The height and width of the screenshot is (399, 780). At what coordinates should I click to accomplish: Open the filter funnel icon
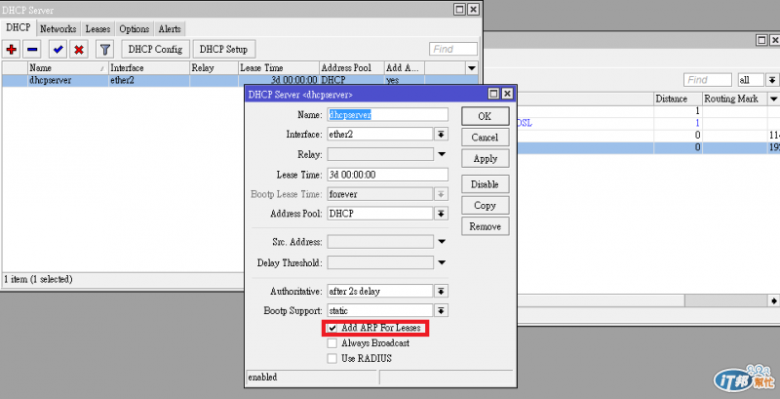[x=104, y=49]
